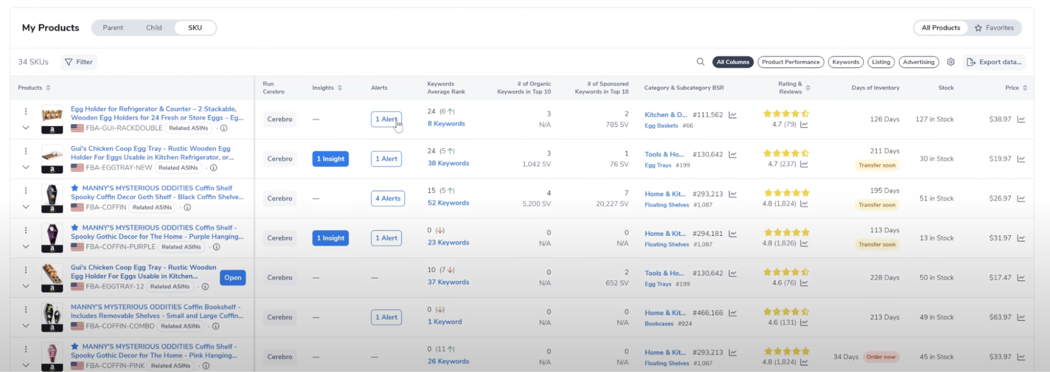Screen dimensions: 1050x372
Task: Expand the FBA-COFFIN-PINK row chevron
Action: [x=25, y=365]
